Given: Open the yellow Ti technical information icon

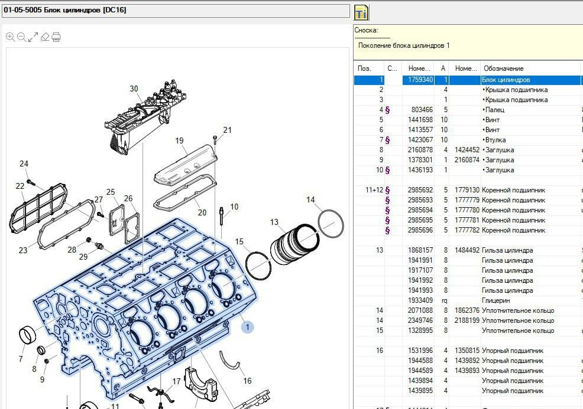Looking at the screenshot, I should [x=361, y=12].
